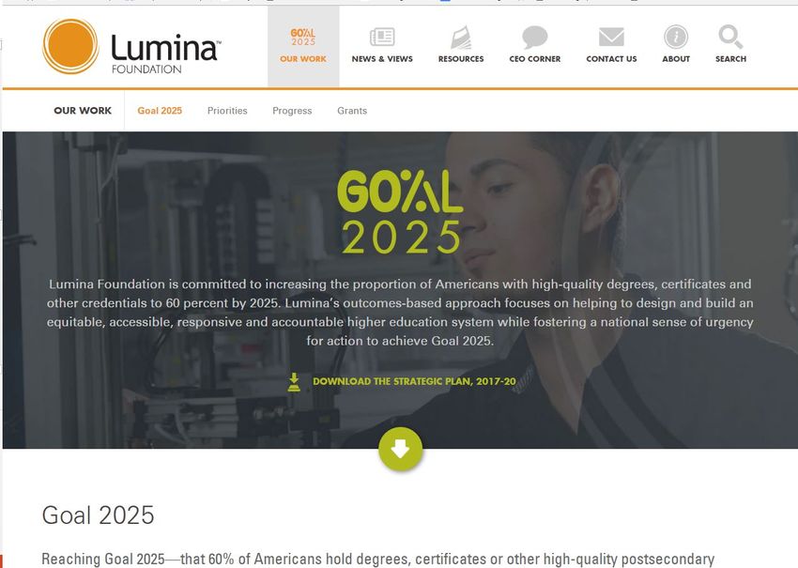Click the green circular down-arrow button

pos(401,449)
